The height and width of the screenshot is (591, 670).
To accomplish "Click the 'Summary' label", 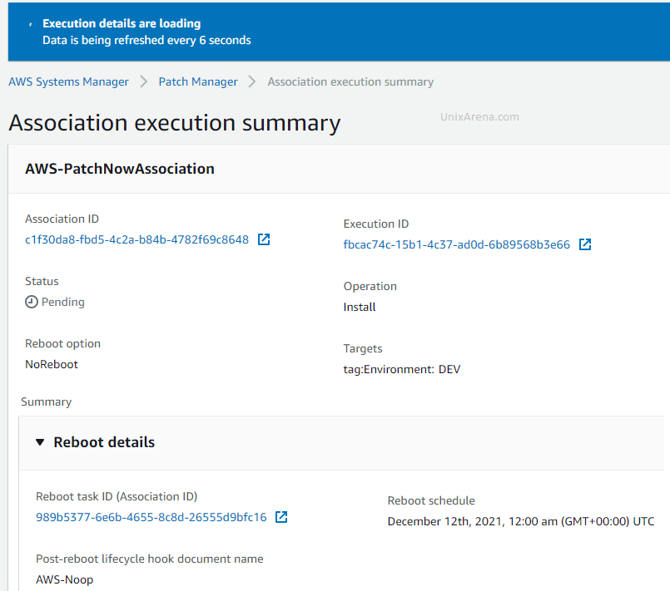I will pos(46,401).
